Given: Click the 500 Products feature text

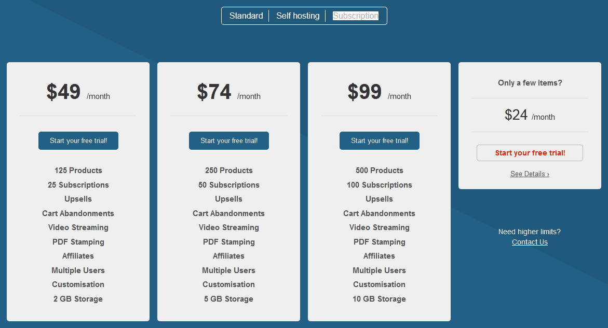Looking at the screenshot, I should point(379,170).
